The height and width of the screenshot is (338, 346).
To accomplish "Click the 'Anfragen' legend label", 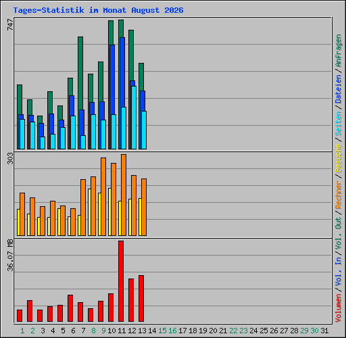I will pos(338,51).
